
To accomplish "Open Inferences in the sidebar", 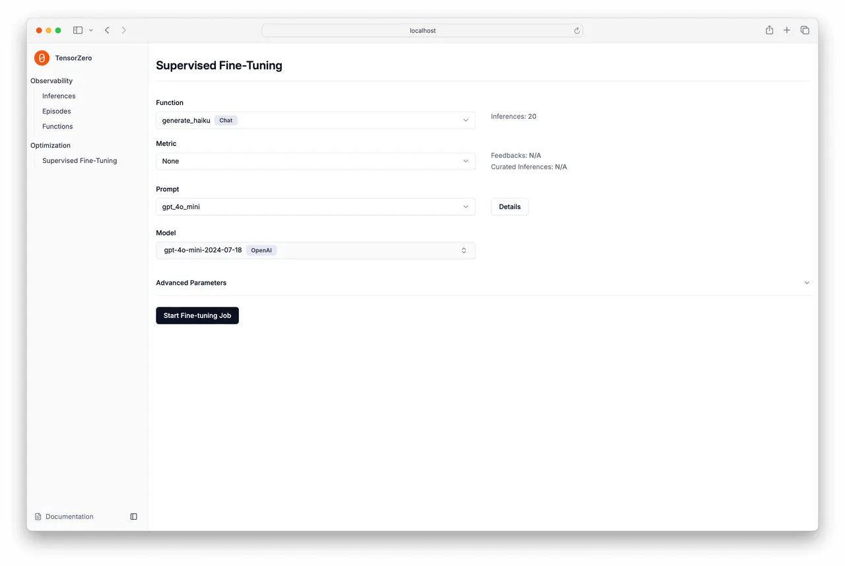I will coord(59,96).
